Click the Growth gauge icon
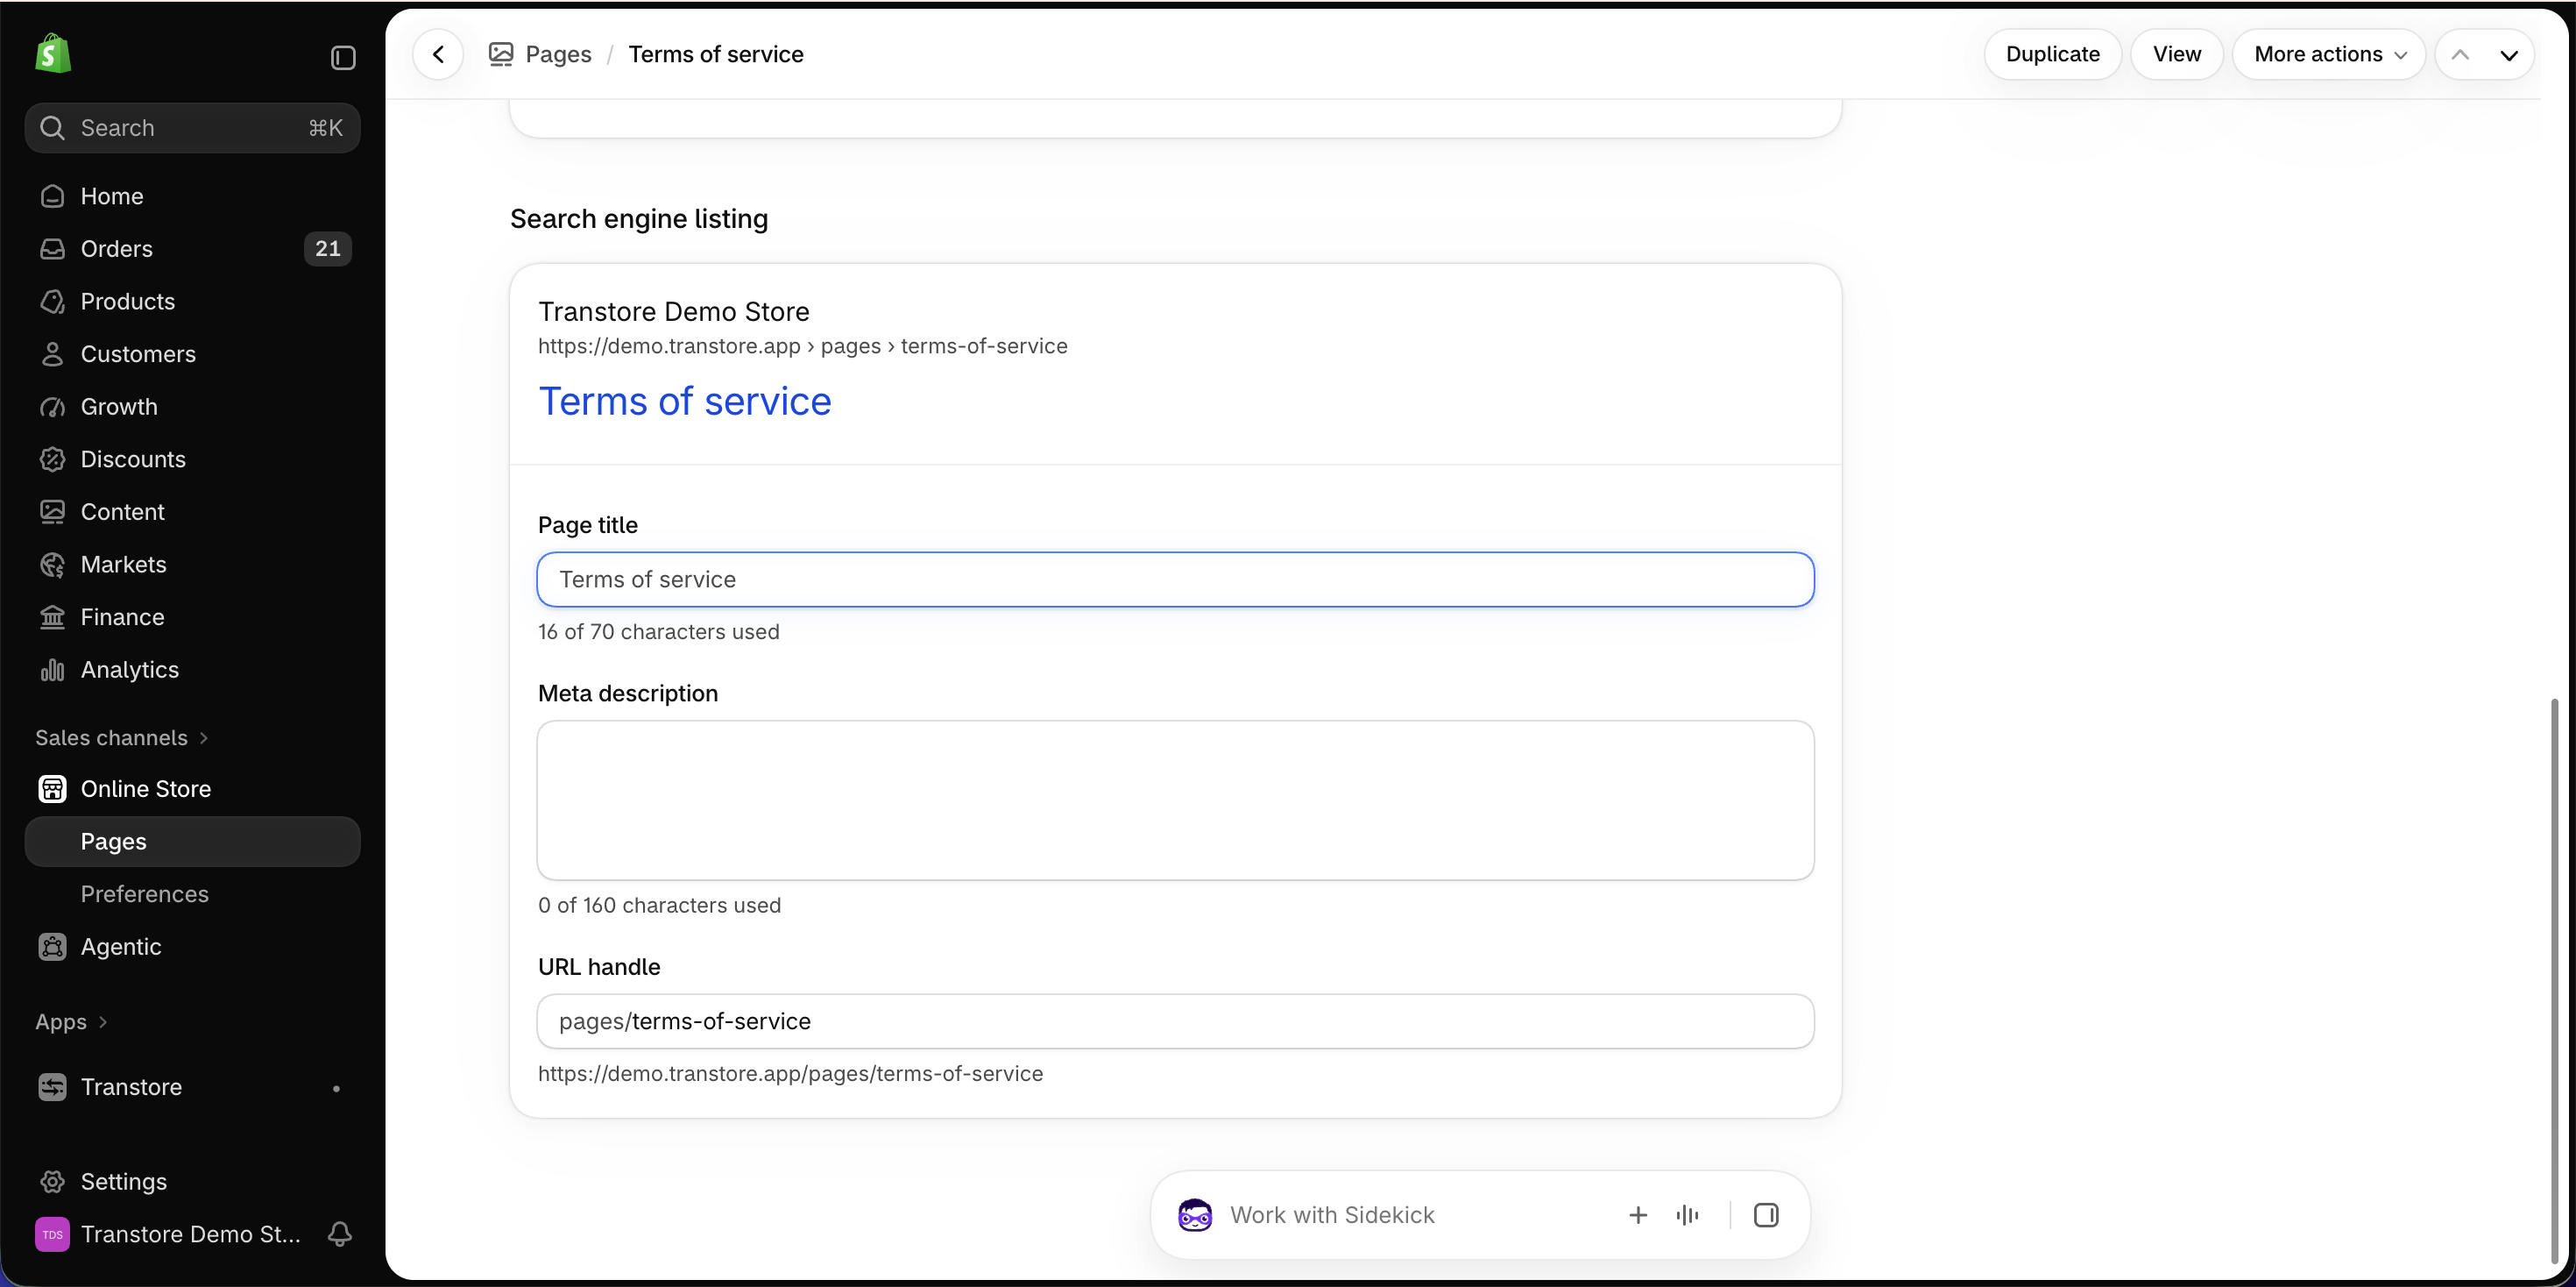This screenshot has height=1287, width=2576. coord(52,408)
